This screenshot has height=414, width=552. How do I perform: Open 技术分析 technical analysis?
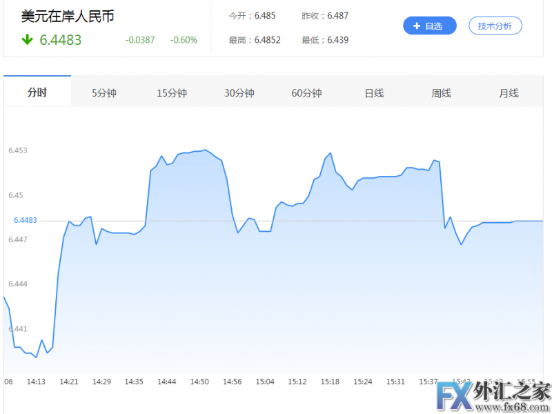point(495,26)
